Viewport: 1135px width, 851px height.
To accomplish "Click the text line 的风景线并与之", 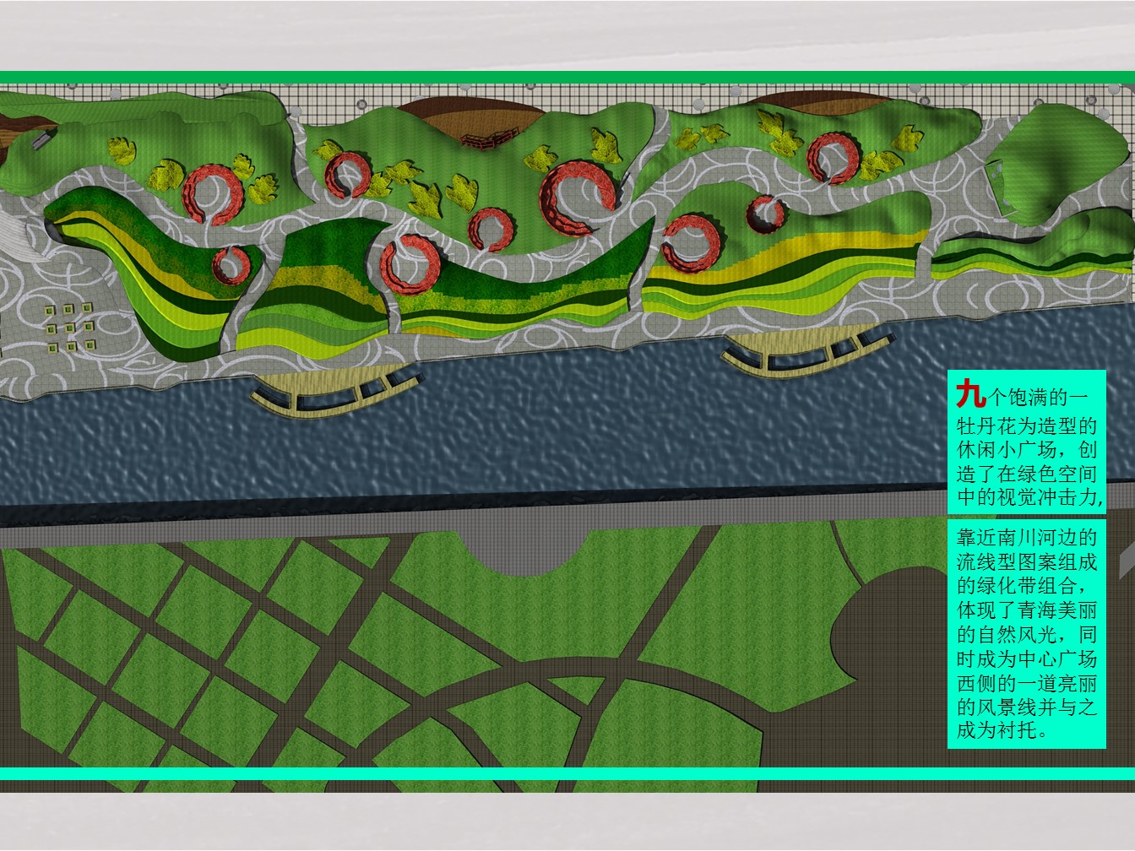I will [1027, 707].
